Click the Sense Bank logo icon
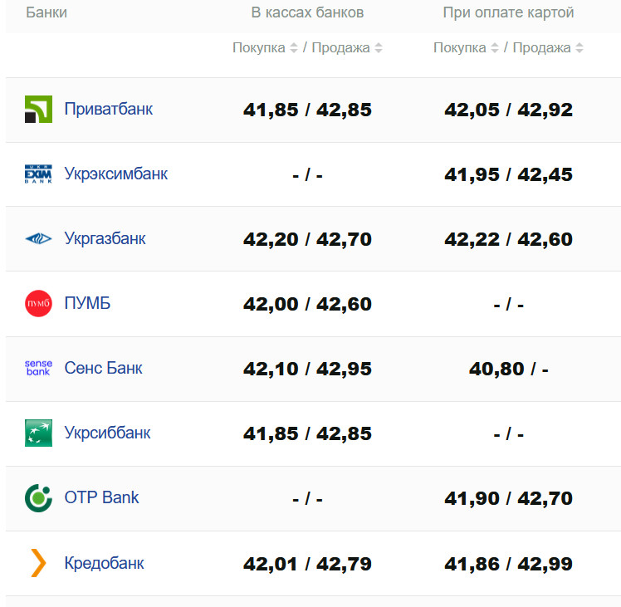Viewport: 621px width, 607px height. pos(38,368)
